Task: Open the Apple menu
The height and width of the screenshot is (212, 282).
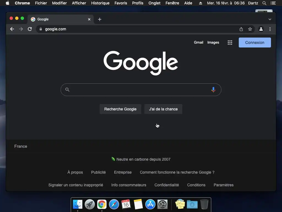Action: [x=7, y=3]
